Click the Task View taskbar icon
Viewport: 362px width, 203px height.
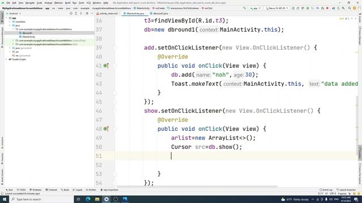click(x=79, y=199)
